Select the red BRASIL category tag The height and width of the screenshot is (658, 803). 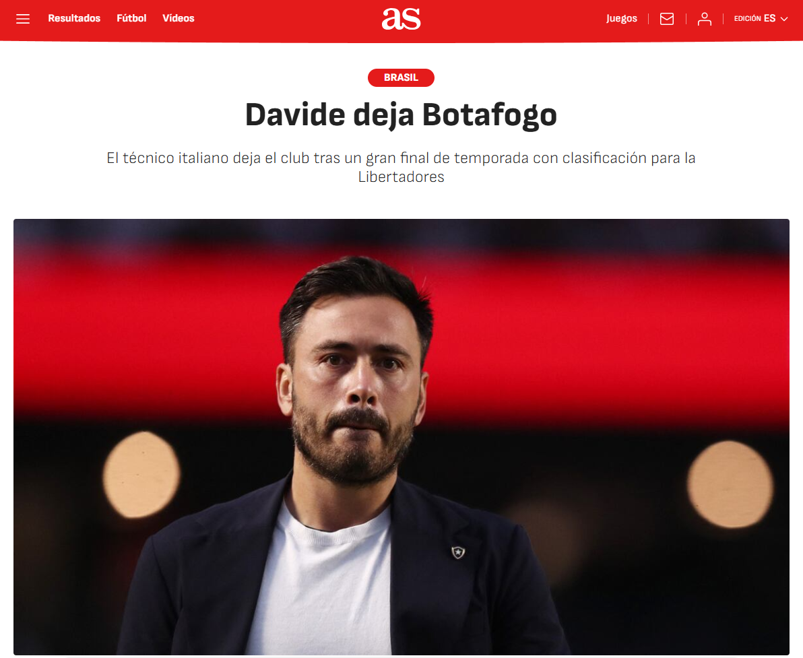[x=401, y=78]
